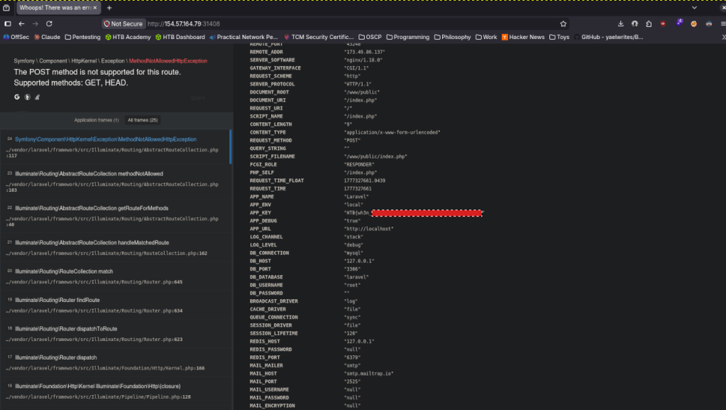Open the Hacker News bookmark
The image size is (726, 410).
tap(523, 37)
